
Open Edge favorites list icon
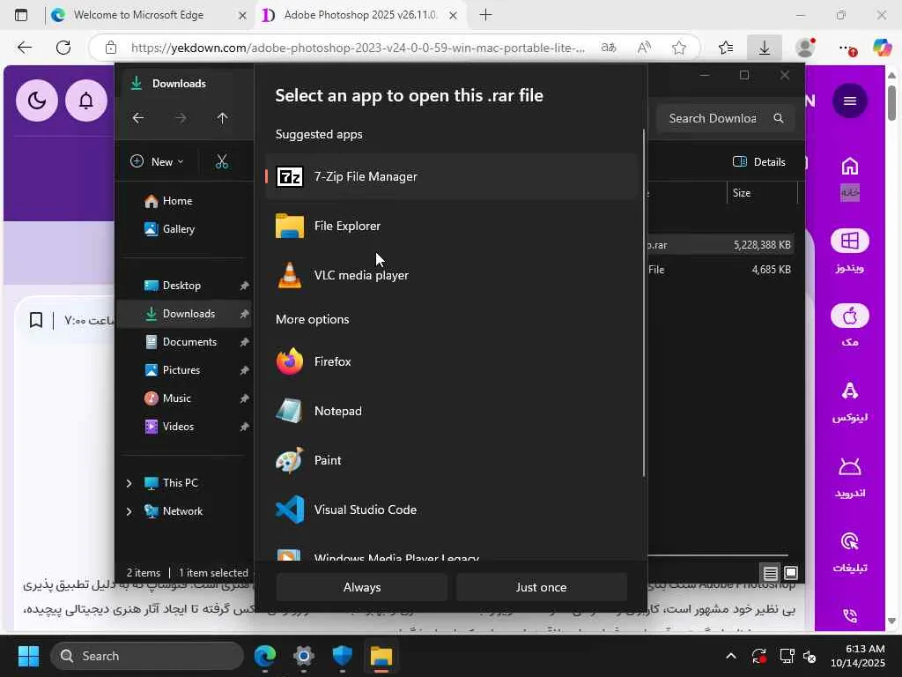tap(726, 48)
